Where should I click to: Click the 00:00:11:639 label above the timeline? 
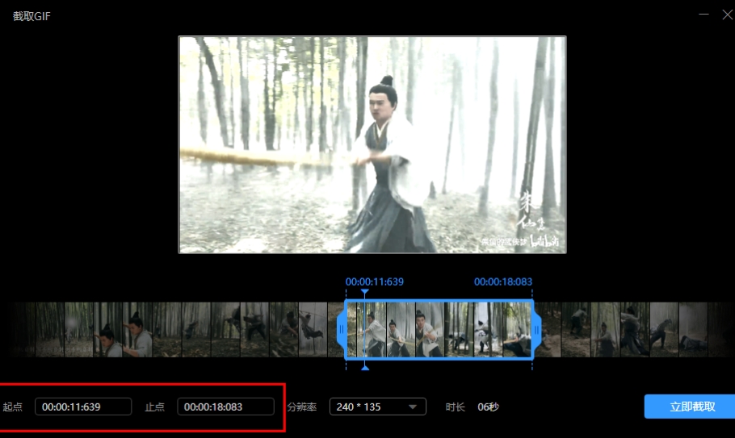374,282
